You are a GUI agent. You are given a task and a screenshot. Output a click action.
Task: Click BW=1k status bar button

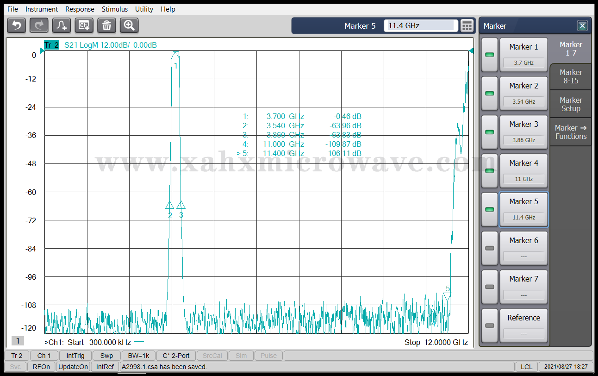139,356
